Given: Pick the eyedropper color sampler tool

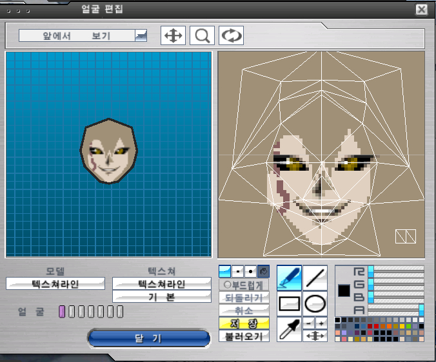Looking at the screenshot, I should 289,329.
